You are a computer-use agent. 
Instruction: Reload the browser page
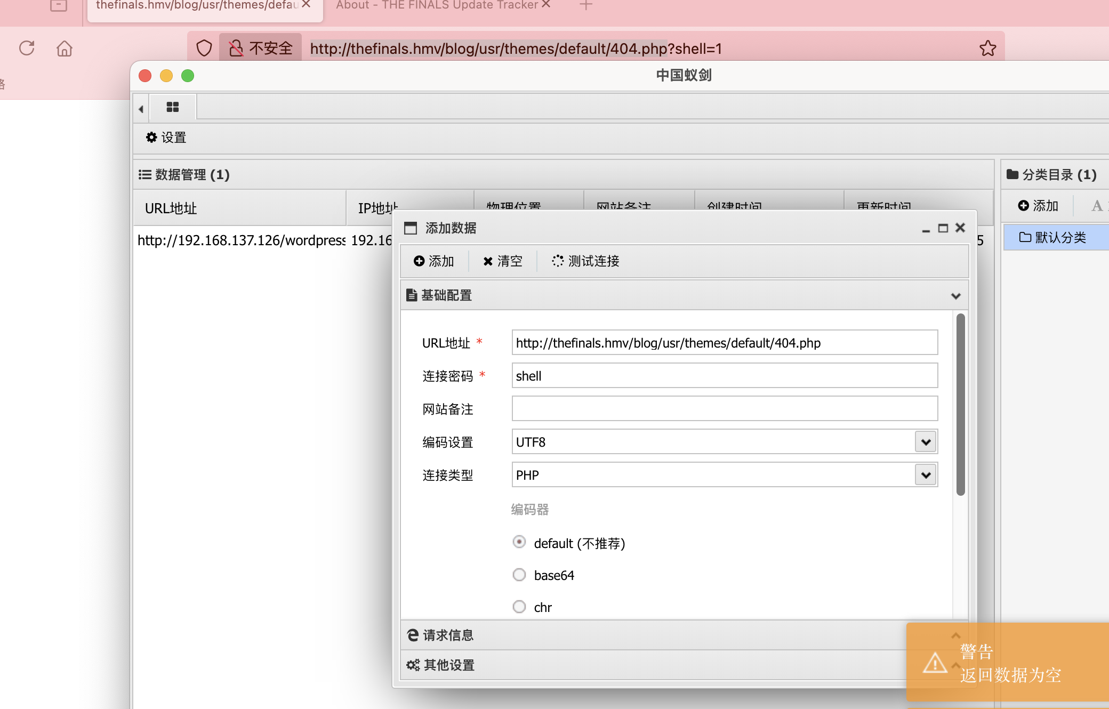pyautogui.click(x=27, y=48)
